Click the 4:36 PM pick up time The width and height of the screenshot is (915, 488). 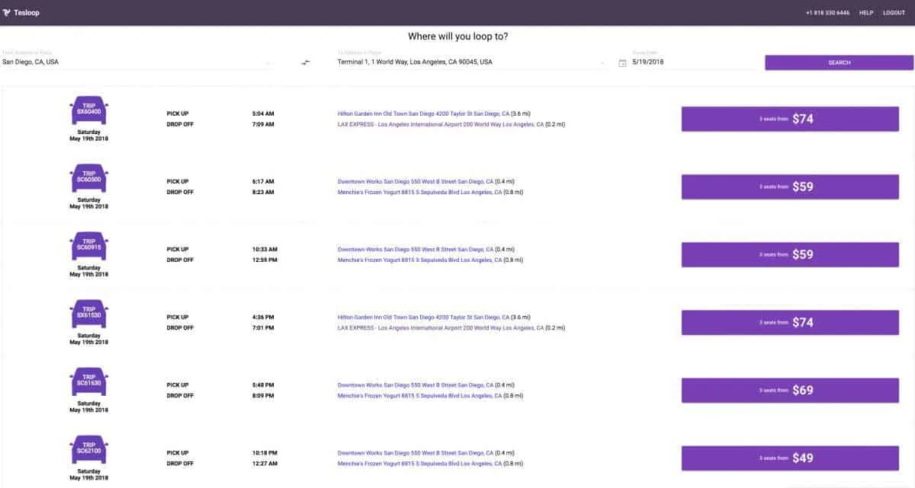(x=263, y=317)
